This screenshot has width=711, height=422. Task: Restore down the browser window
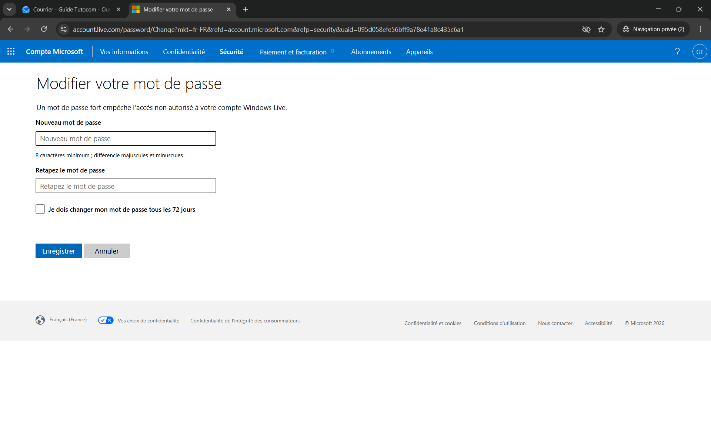tap(679, 9)
